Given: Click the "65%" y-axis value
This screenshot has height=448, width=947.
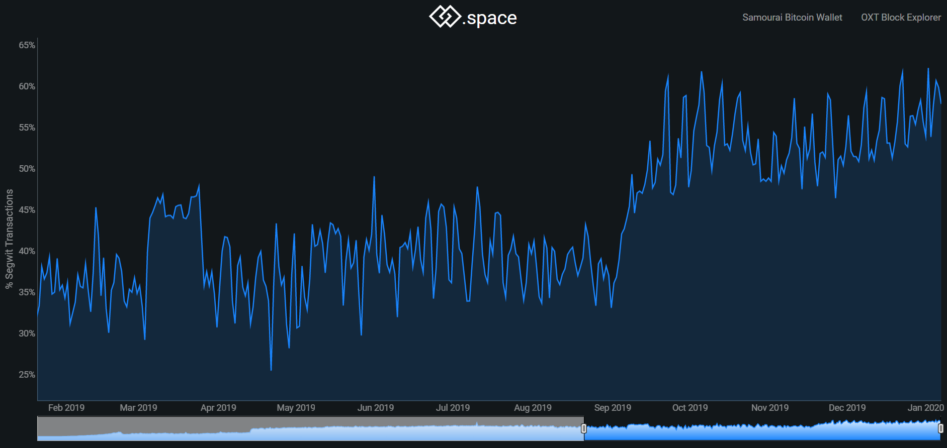Looking at the screenshot, I should [27, 45].
